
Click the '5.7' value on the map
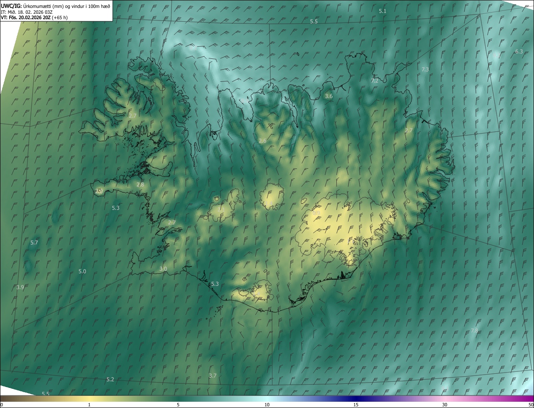pyautogui.click(x=34, y=242)
